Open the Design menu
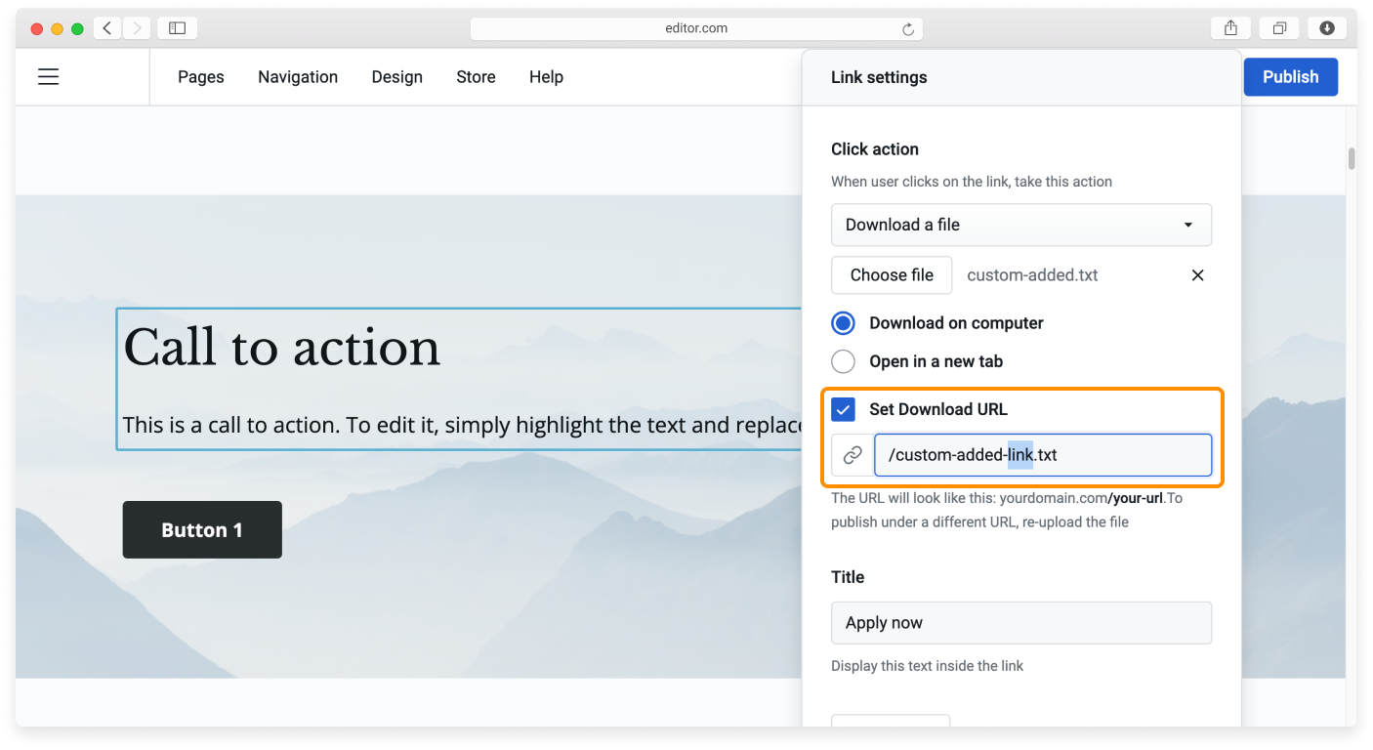This screenshot has width=1373, height=750. click(x=397, y=77)
